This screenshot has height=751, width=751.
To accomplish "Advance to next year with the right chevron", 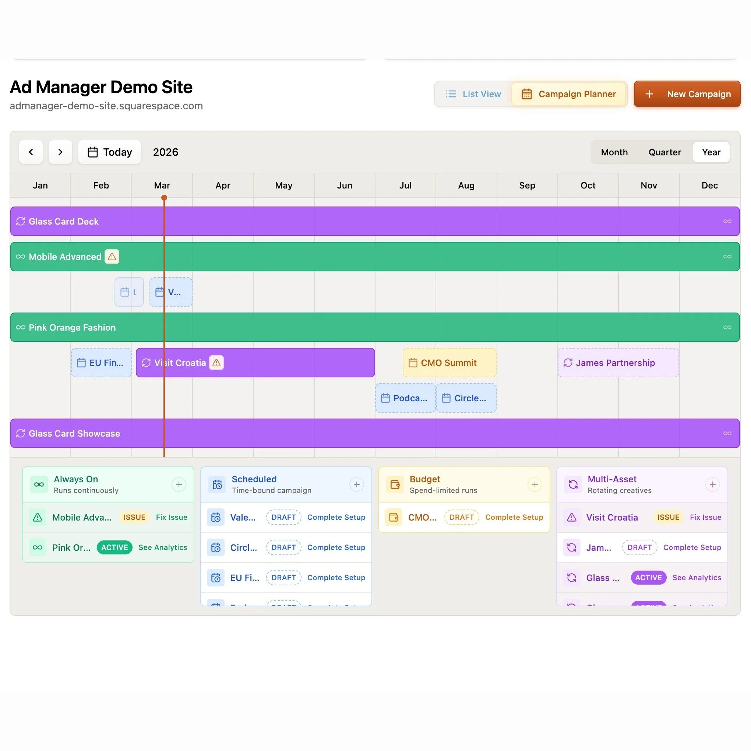I will click(60, 152).
